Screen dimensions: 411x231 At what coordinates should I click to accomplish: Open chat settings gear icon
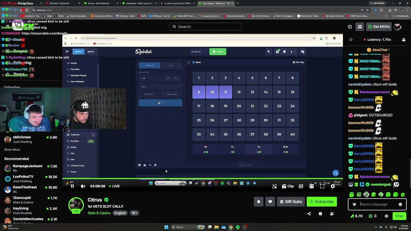[x=386, y=216]
